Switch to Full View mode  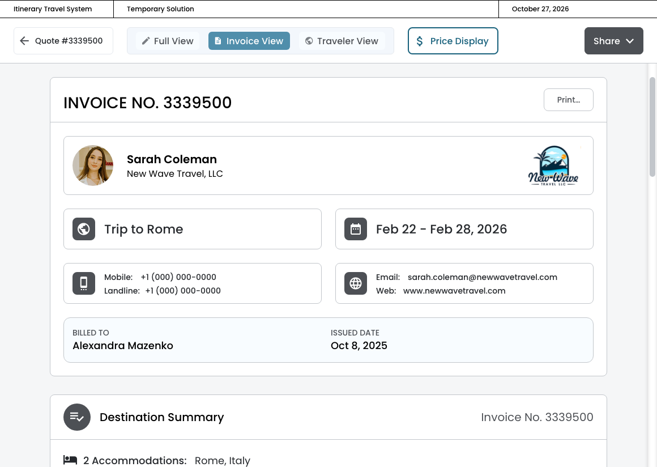click(x=168, y=41)
